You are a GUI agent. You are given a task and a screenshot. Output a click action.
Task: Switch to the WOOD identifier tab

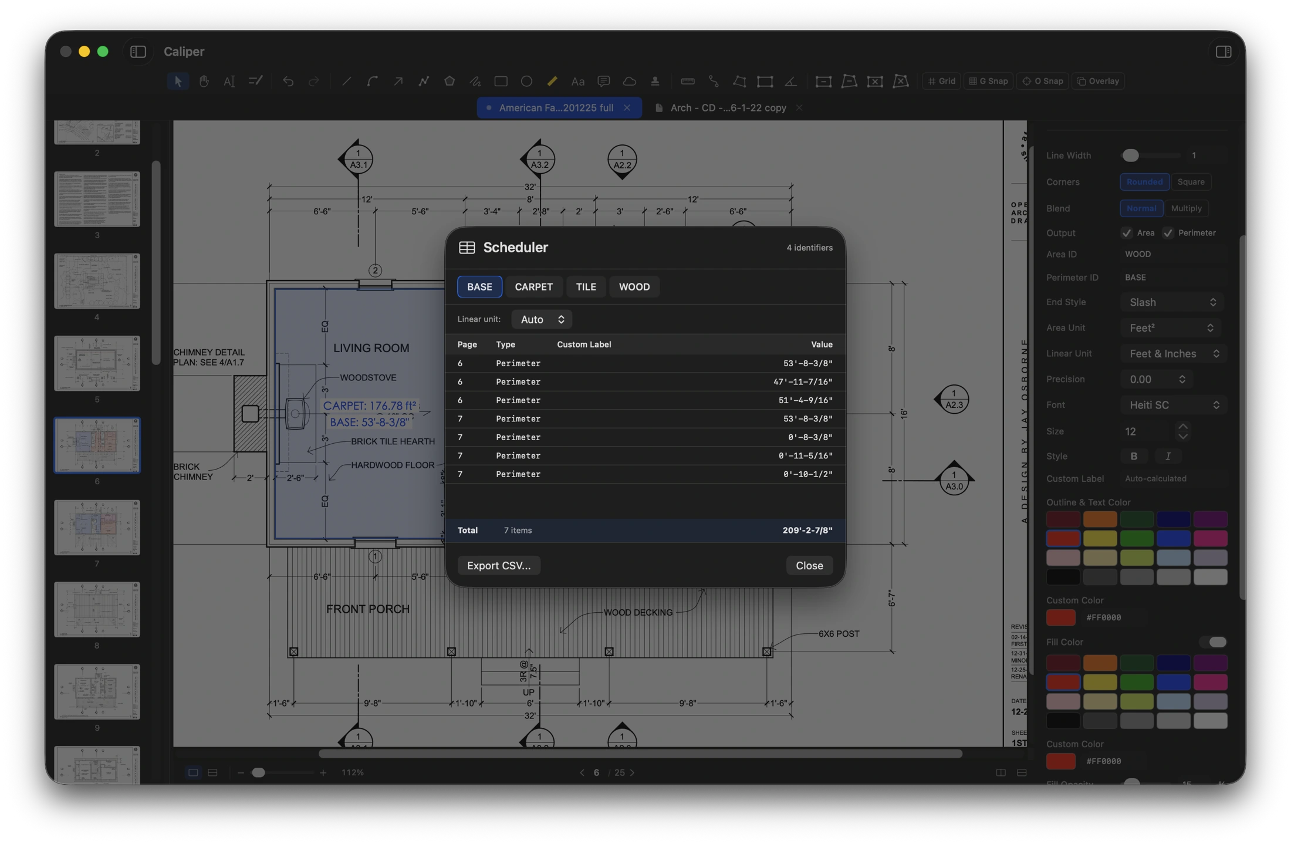point(634,287)
